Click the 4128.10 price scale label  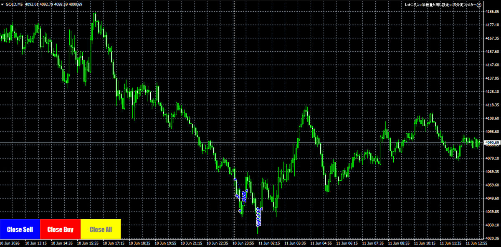(493, 92)
